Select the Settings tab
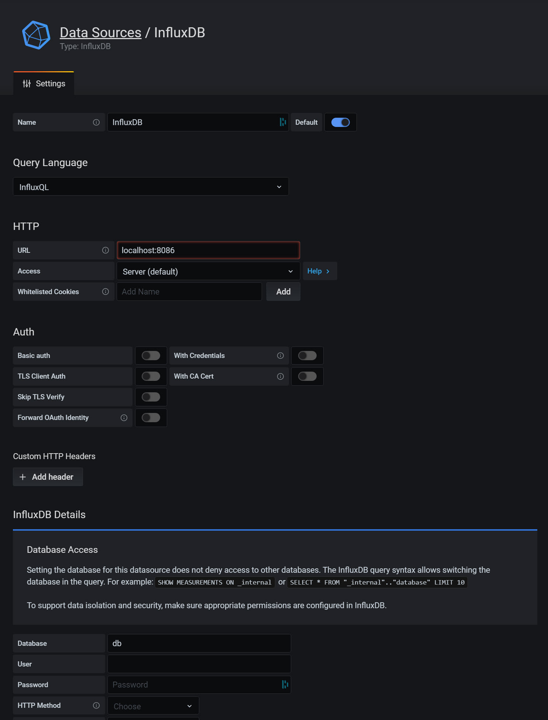548x720 pixels. [44, 84]
